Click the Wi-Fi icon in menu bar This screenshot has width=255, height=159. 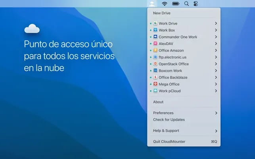(x=165, y=4)
